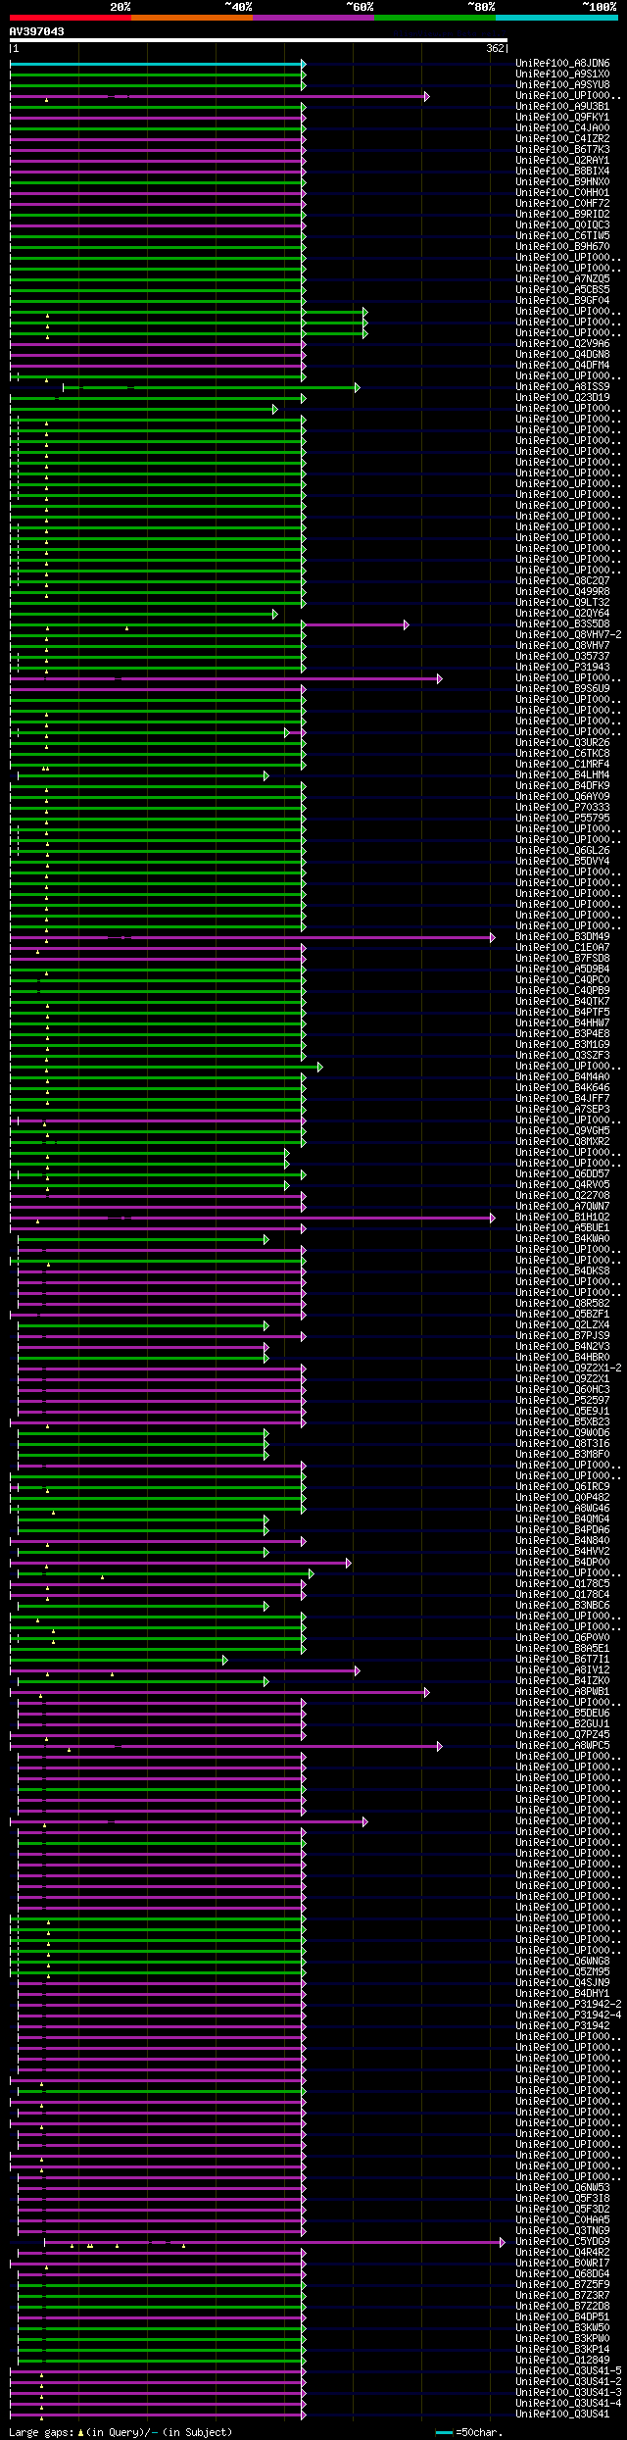Select hit UniRef100_O35737
This screenshot has height=2440, width=627.
point(562,657)
